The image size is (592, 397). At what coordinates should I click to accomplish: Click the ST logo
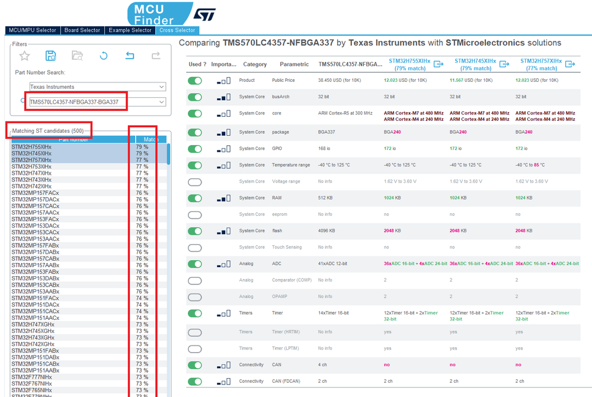coord(204,14)
